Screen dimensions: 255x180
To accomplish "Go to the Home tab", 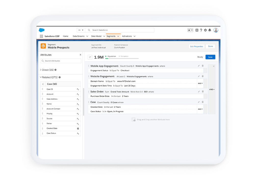I will (66, 36).
